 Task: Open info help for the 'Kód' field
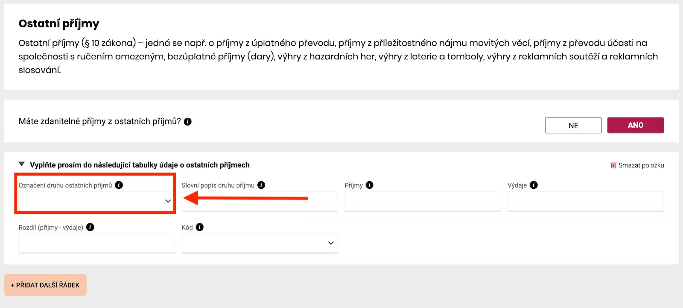199,227
